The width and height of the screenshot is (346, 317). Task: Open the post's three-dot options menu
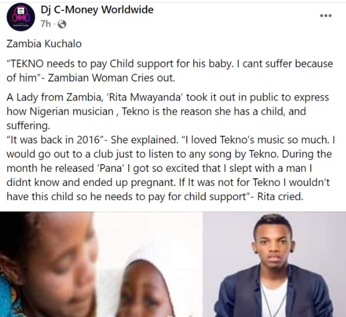coord(325,15)
